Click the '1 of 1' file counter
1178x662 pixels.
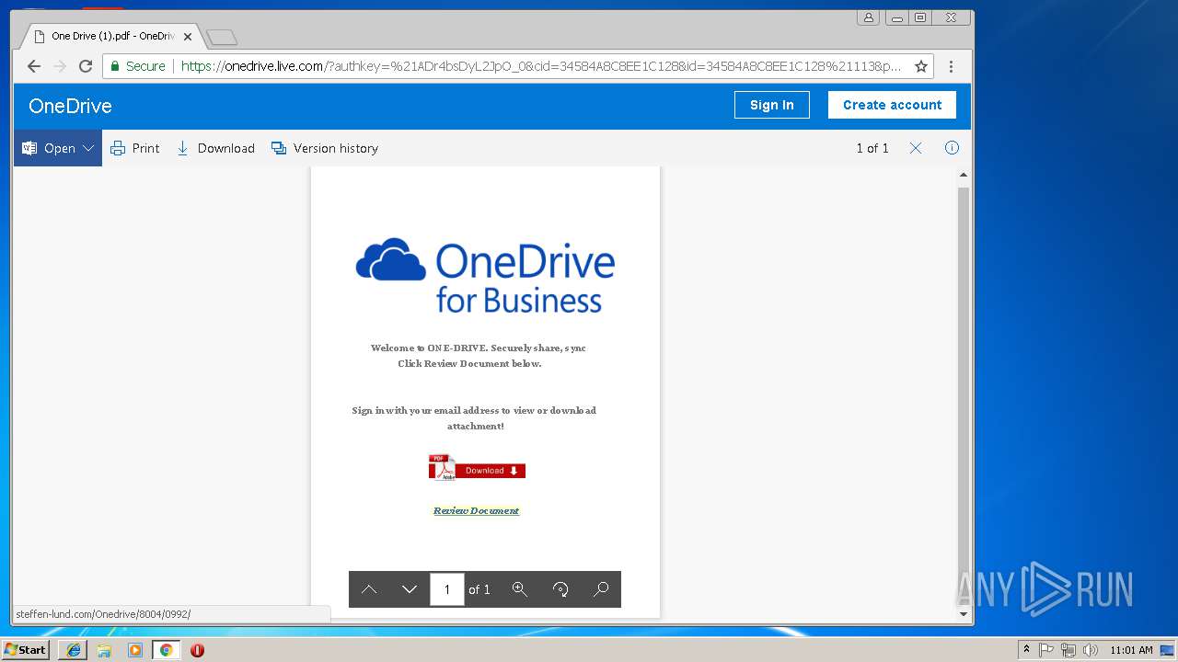click(x=872, y=148)
